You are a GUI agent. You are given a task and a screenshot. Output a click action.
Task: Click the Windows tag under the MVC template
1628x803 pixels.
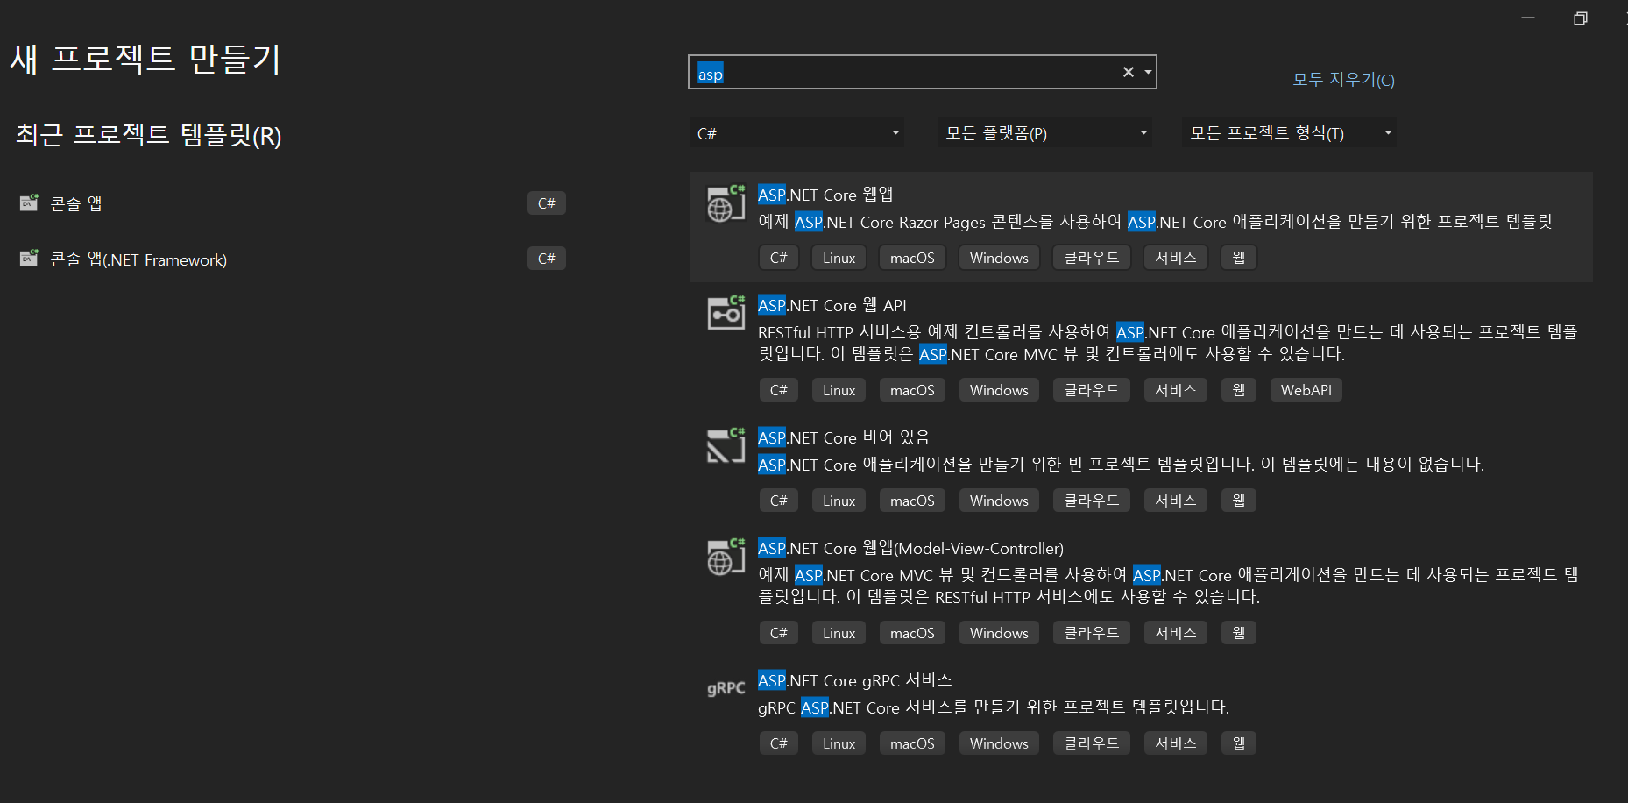coord(999,633)
